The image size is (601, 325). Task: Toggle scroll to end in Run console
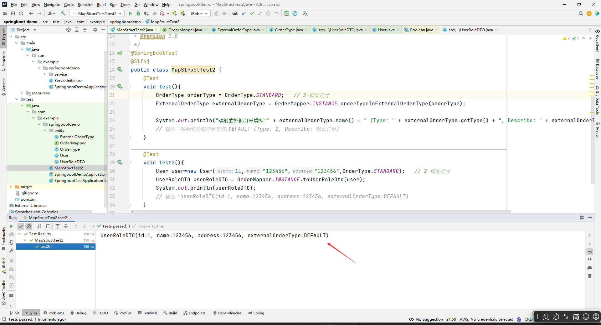590,260
